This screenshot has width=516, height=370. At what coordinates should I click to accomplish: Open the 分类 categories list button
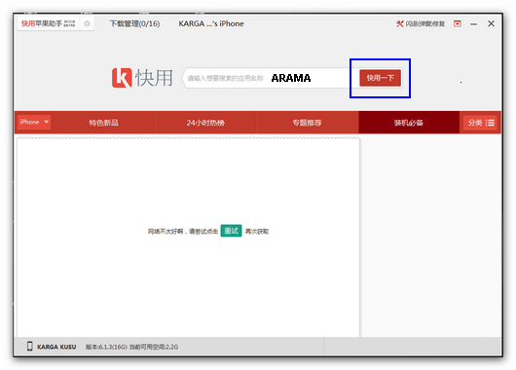pos(480,123)
